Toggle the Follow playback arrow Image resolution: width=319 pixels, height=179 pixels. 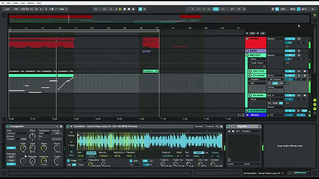[x=95, y=9]
